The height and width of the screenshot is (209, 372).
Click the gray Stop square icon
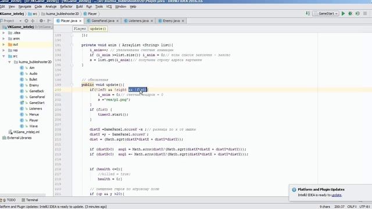(x=365, y=14)
